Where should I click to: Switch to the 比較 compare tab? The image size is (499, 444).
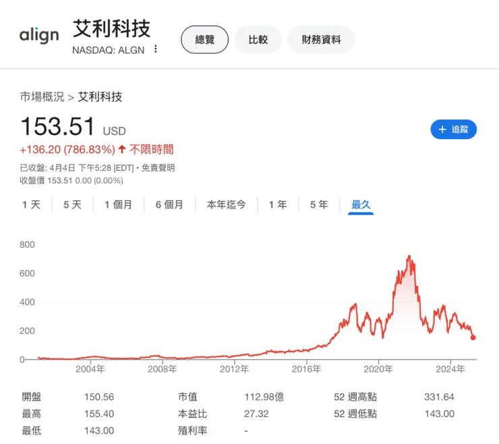click(x=258, y=40)
